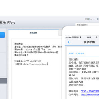Click the dropdown arrow beside the username
This screenshot has height=99, width=99.
click(x=93, y=19)
